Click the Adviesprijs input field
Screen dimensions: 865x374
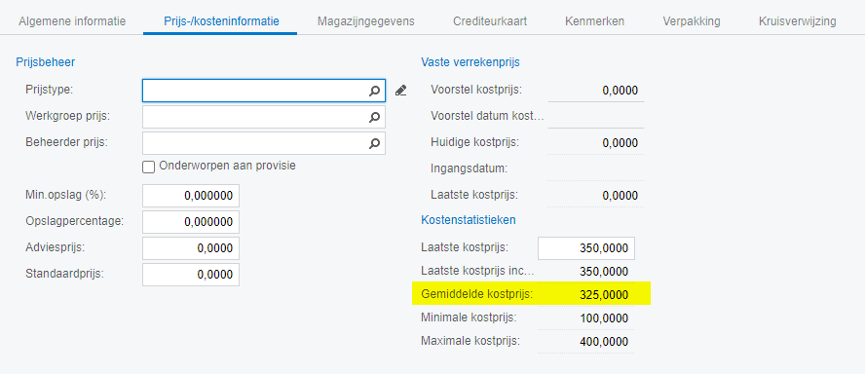tap(191, 248)
